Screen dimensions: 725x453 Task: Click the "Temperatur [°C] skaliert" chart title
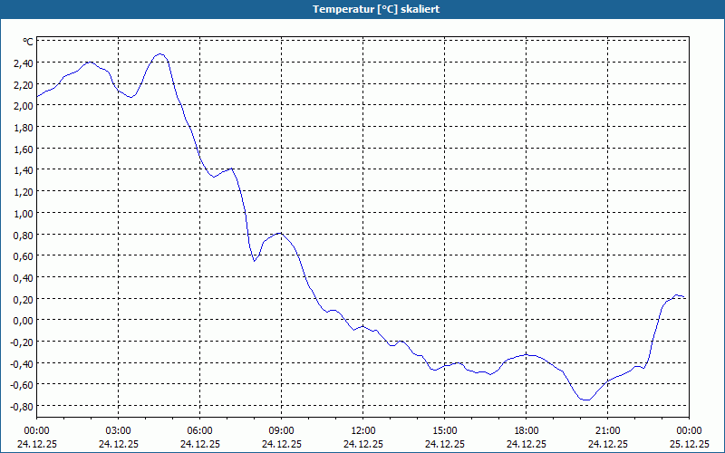[x=376, y=9]
